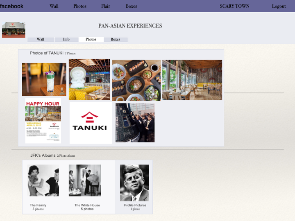Open the HAPPY HOUR flyer photo
This screenshot has height=221, width=295.
[x=43, y=121]
